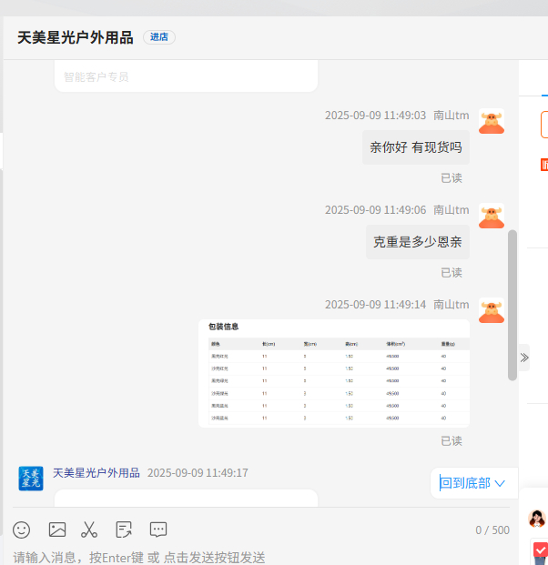Viewport: 548px width, 565px height.
Task: Click the customer service avatar at right edge
Action: coord(537,518)
